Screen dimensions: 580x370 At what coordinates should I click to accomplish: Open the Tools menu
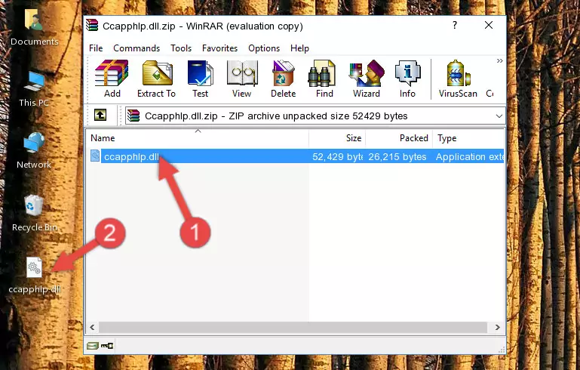click(181, 48)
